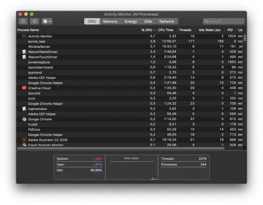Sort by Process Name column
Screen dimensions: 263x205
[x=75, y=30]
